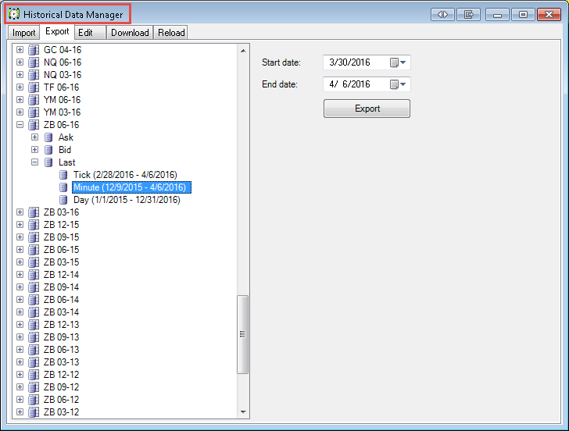Click the ZB 03-15 database icon
This screenshot has width=569, height=431.
34,262
